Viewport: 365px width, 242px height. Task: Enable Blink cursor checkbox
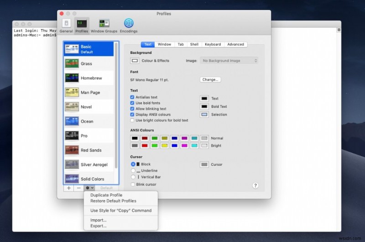click(133, 184)
